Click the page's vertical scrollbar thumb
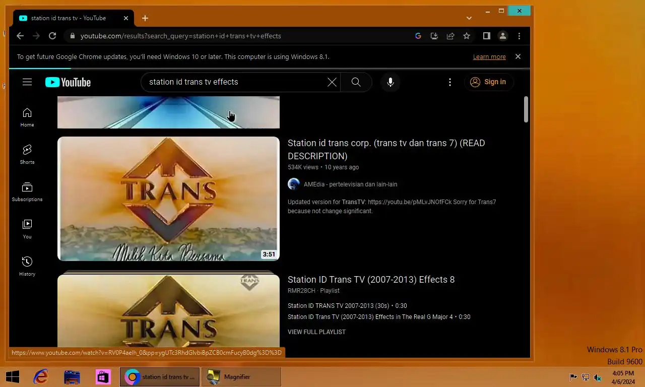Image resolution: width=645 pixels, height=387 pixels. pos(526,109)
